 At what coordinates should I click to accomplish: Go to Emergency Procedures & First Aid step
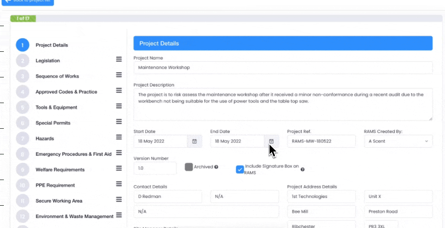[74, 154]
